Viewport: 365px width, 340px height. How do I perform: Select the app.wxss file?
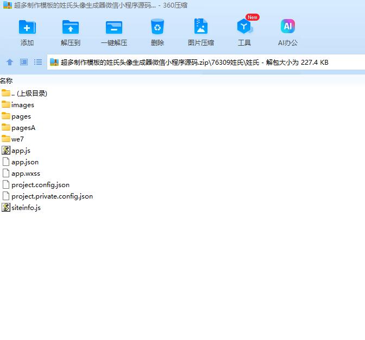click(x=21, y=174)
